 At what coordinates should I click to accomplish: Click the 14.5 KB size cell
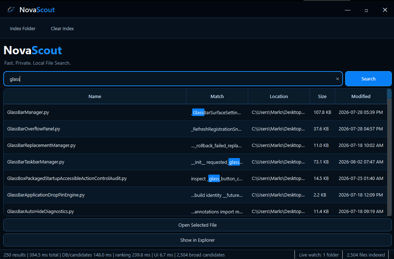coord(323,179)
